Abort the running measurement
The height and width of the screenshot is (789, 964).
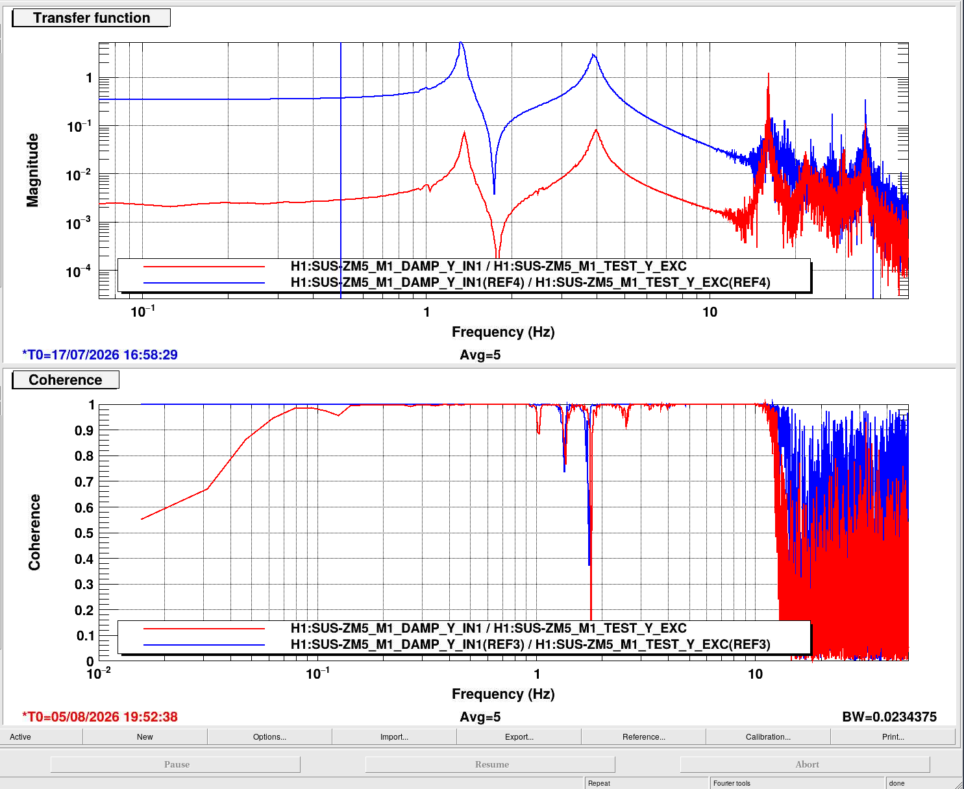click(x=806, y=764)
